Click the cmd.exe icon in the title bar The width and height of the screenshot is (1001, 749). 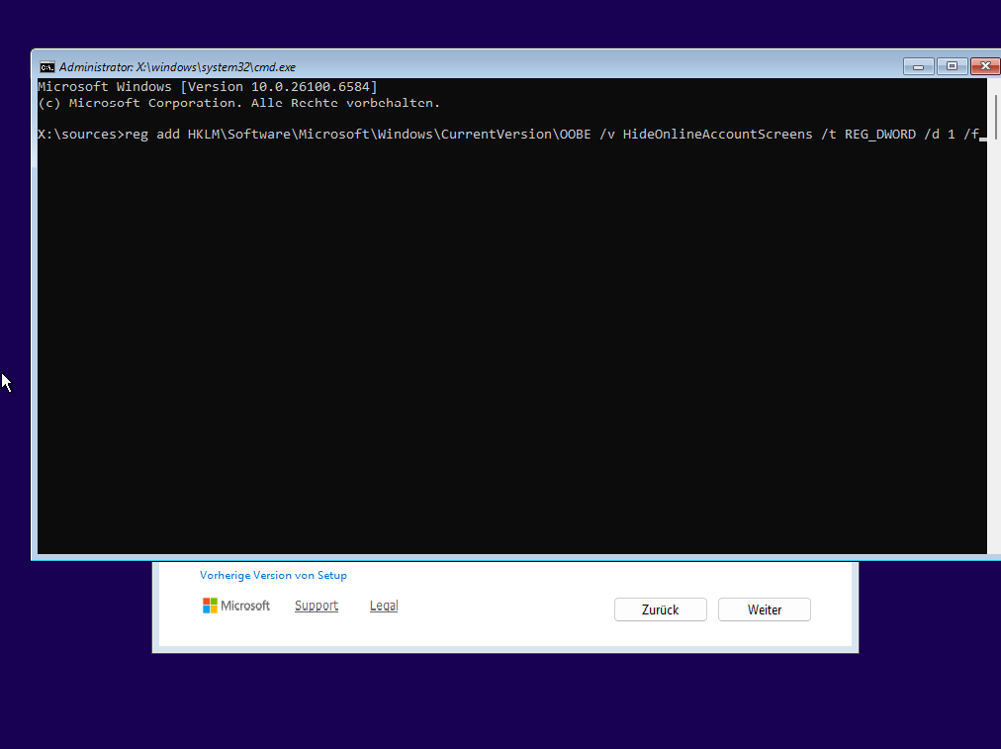tap(47, 67)
